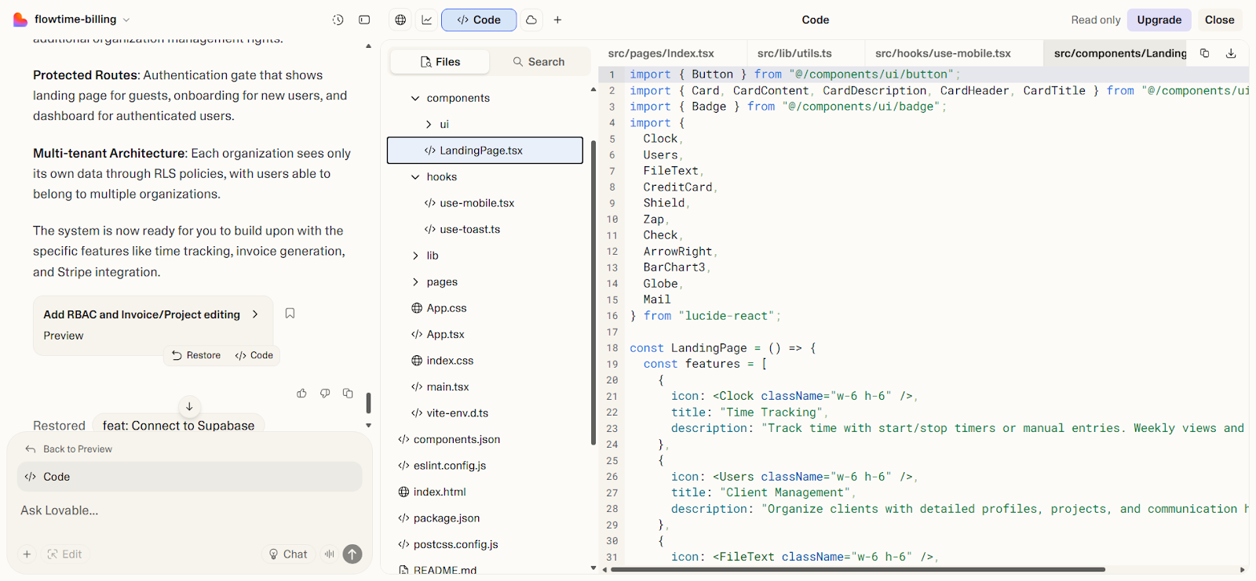Open the analytics chart view
1256x581 pixels.
tap(427, 20)
